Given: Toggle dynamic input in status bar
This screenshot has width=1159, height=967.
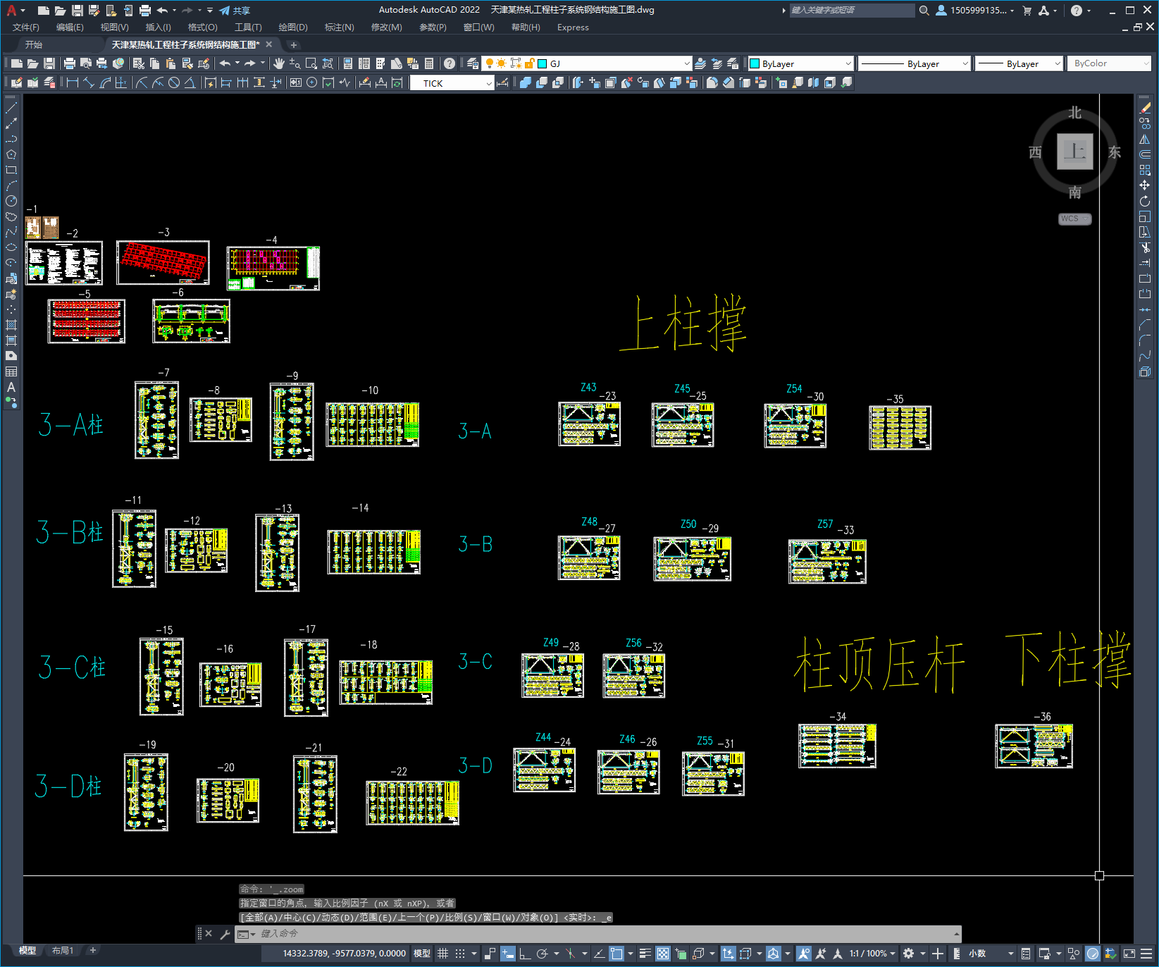Looking at the screenshot, I should point(508,954).
